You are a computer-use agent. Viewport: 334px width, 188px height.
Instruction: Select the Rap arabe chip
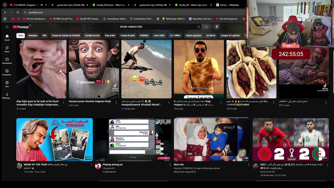[x=110, y=36]
